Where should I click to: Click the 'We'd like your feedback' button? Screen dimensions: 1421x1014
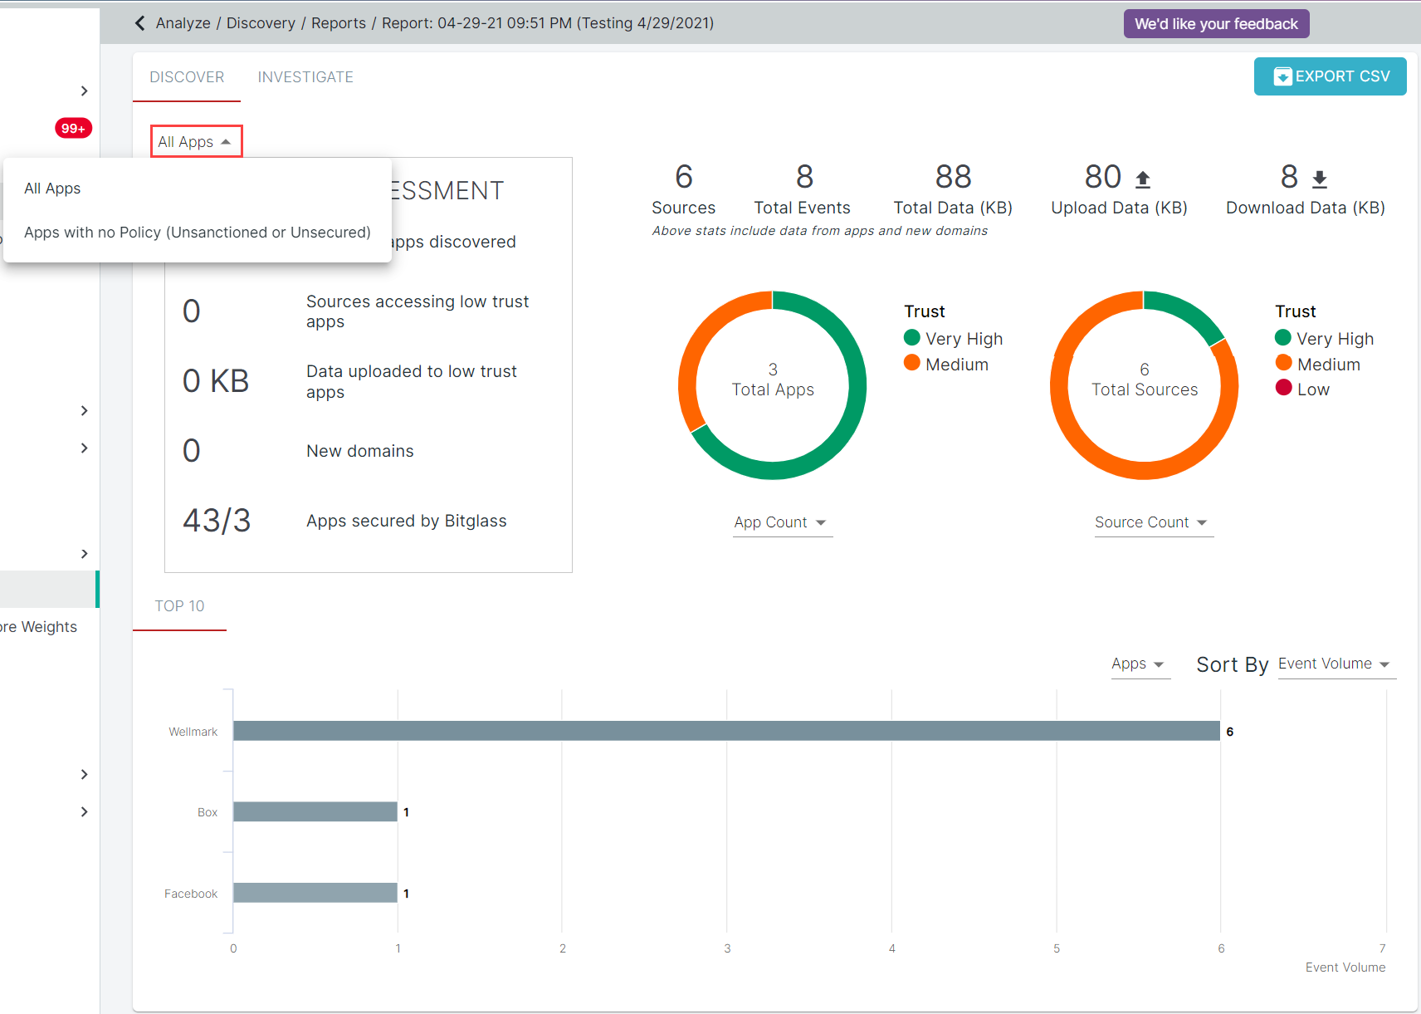tap(1216, 23)
